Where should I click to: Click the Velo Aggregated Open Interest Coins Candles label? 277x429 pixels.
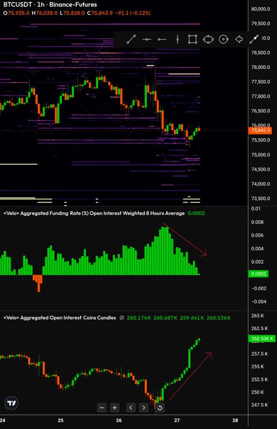pyautogui.click(x=60, y=317)
